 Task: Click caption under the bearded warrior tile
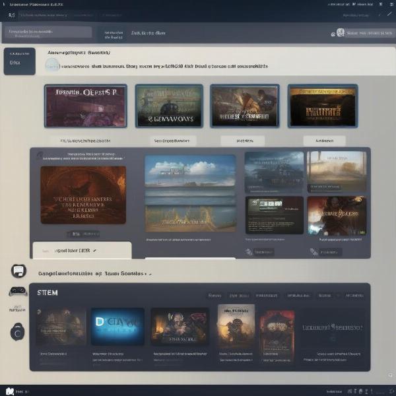pos(180,354)
